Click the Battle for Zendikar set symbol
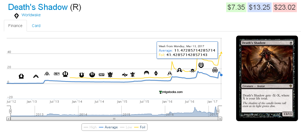Screen dimensions: 301x133 pos(156,73)
